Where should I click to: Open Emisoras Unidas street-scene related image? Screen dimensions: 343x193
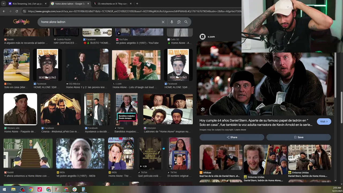(x=310, y=157)
